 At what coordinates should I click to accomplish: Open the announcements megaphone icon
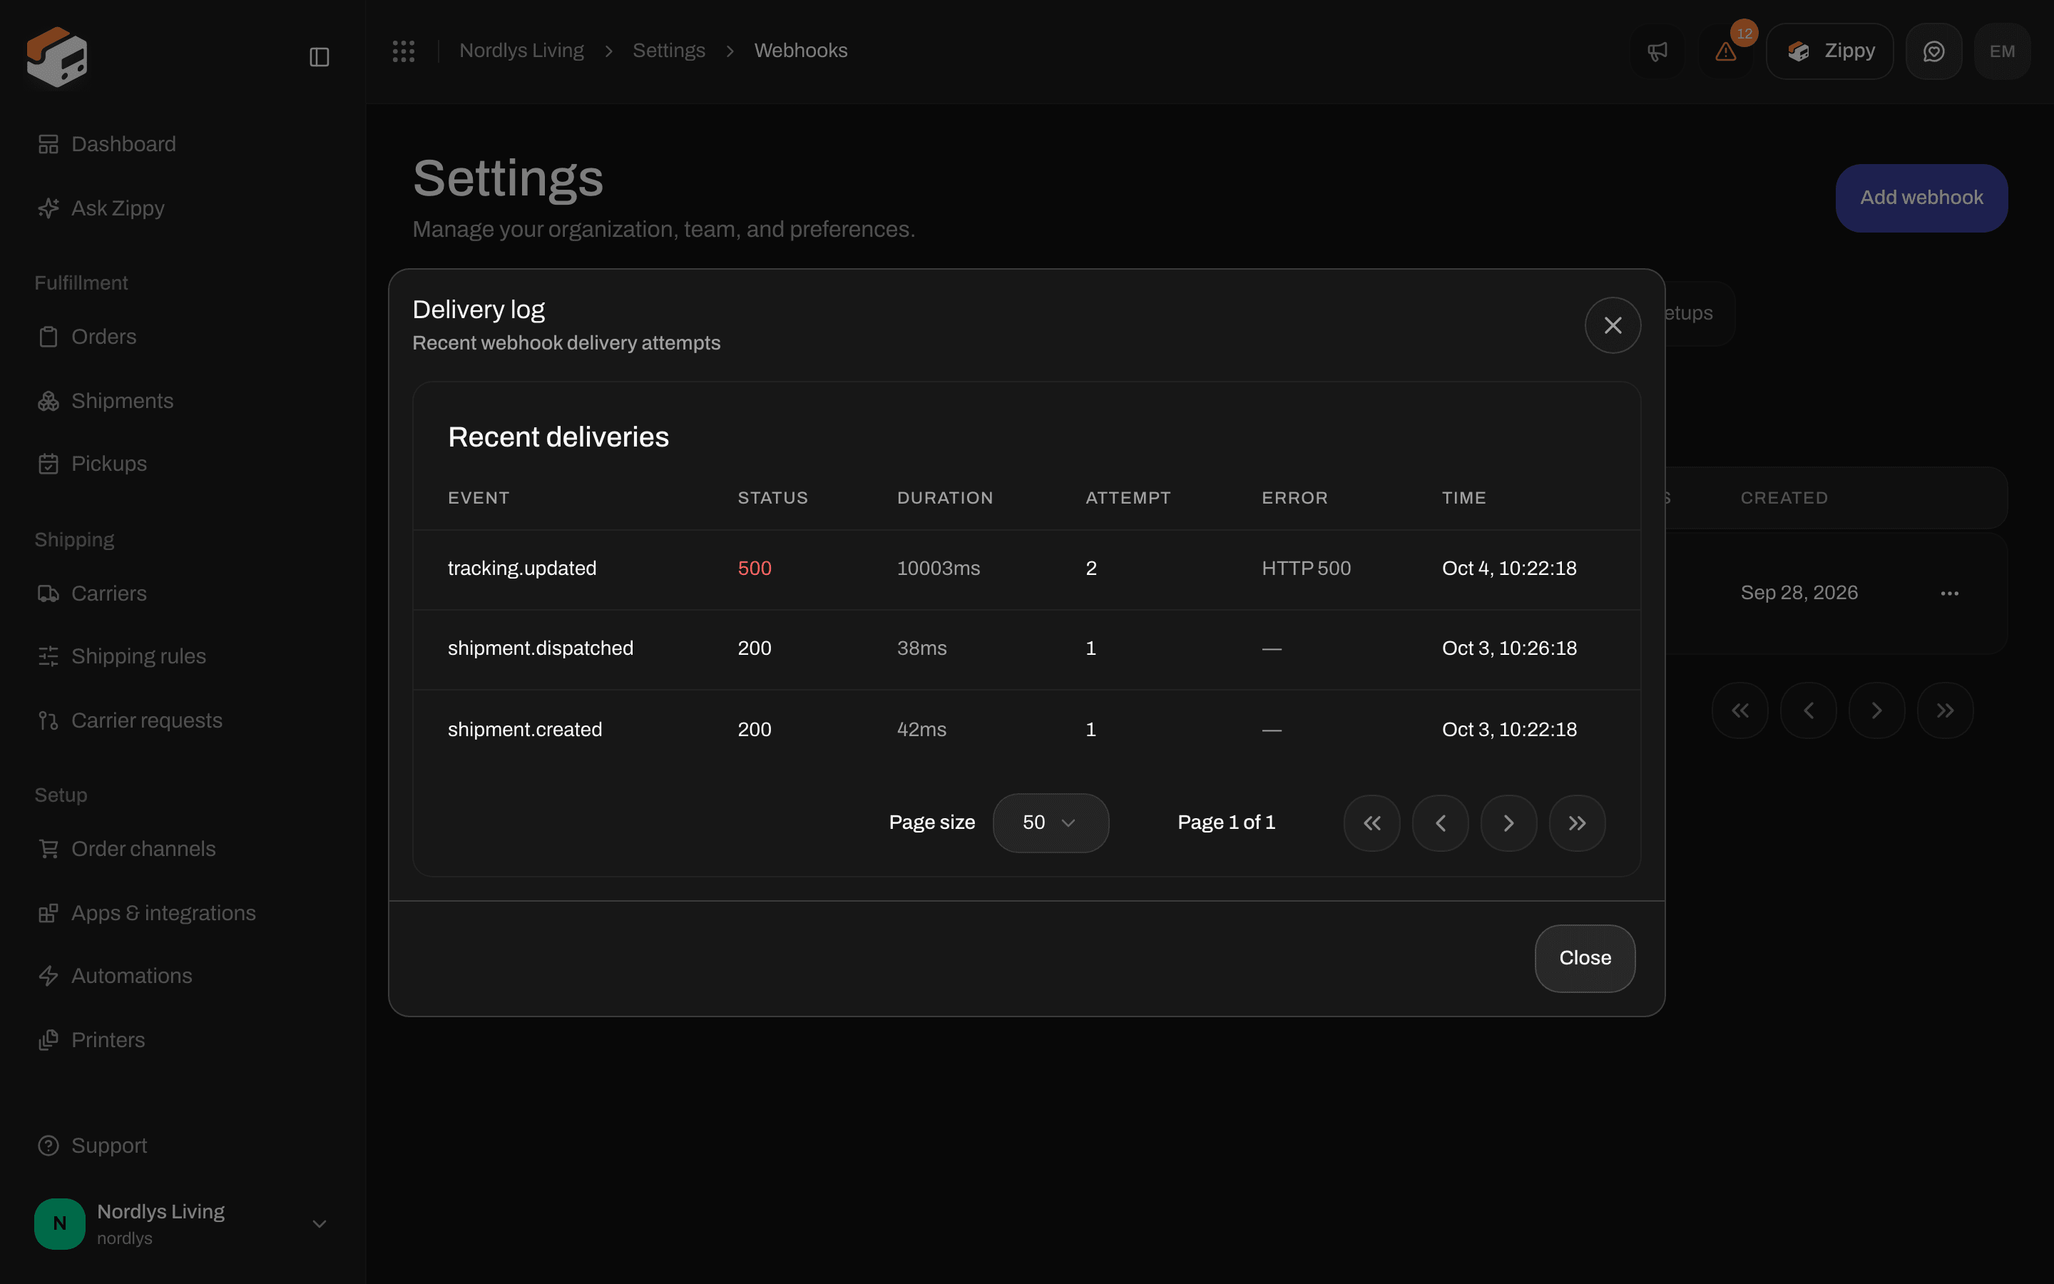(1657, 51)
